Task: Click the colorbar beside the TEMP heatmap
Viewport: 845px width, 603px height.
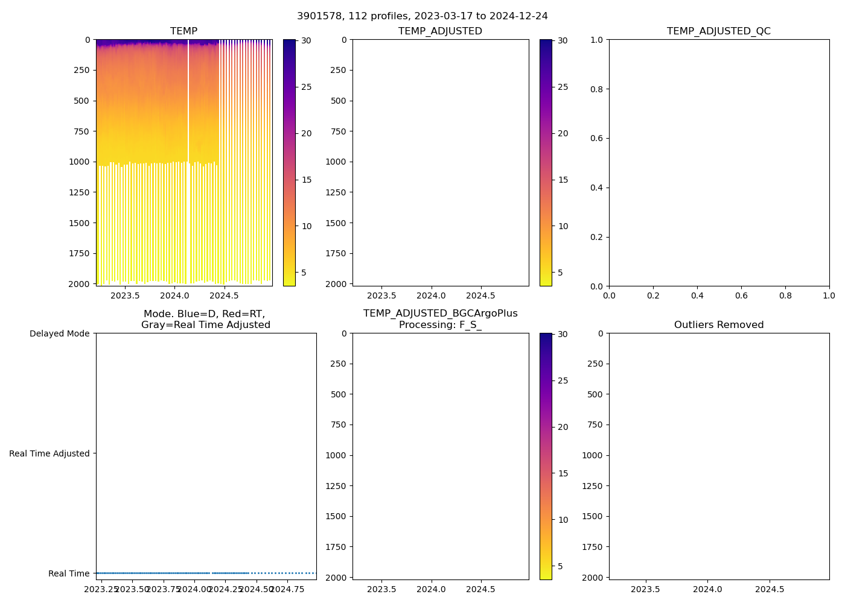Action: [x=289, y=163]
